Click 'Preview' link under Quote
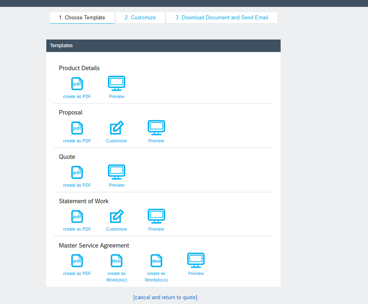 (117, 185)
